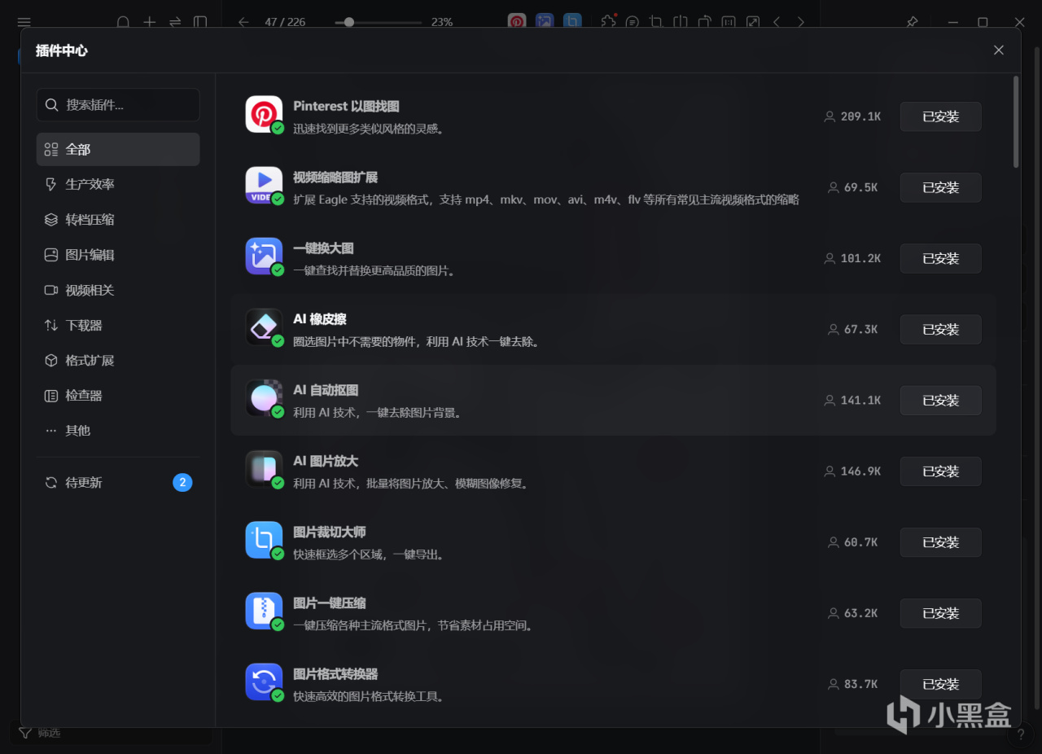Open the 格式扩展 category

pyautogui.click(x=118, y=360)
